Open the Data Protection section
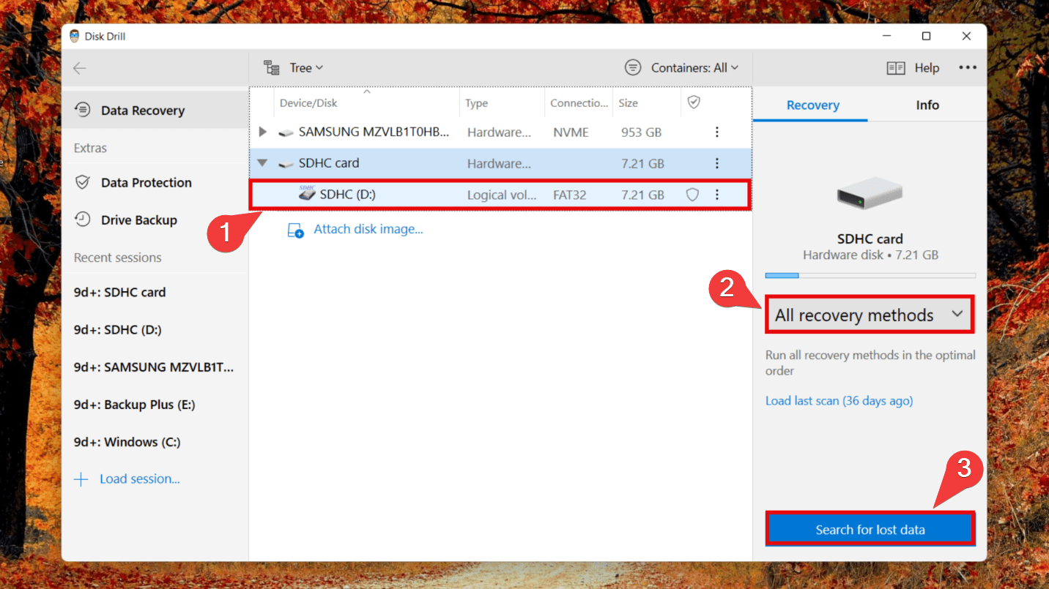 tap(155, 183)
